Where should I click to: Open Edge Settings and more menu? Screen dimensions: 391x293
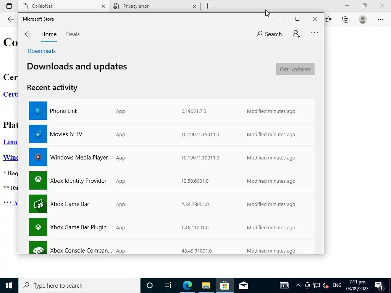point(380,19)
